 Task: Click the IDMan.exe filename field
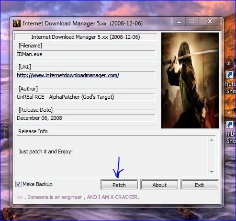(86, 54)
